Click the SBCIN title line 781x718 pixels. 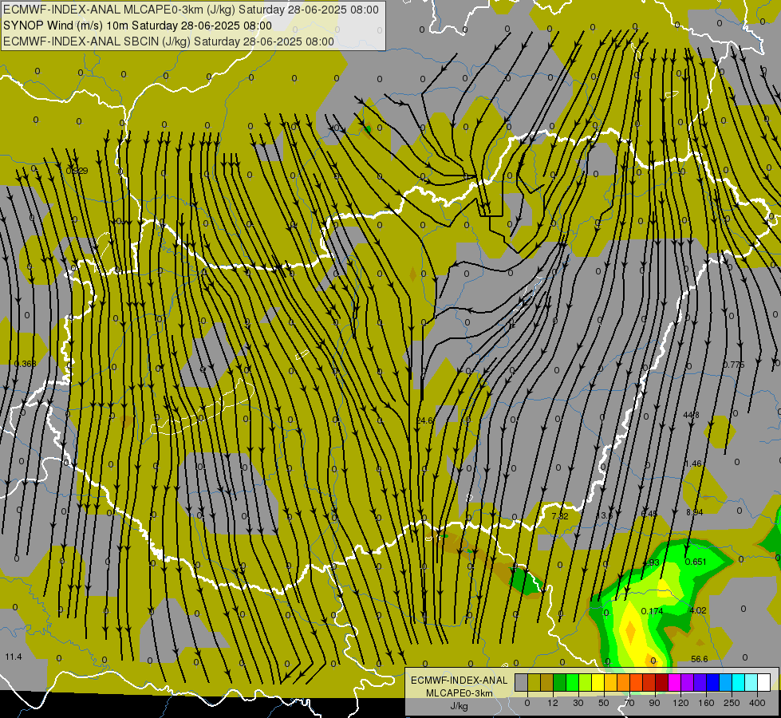168,41
